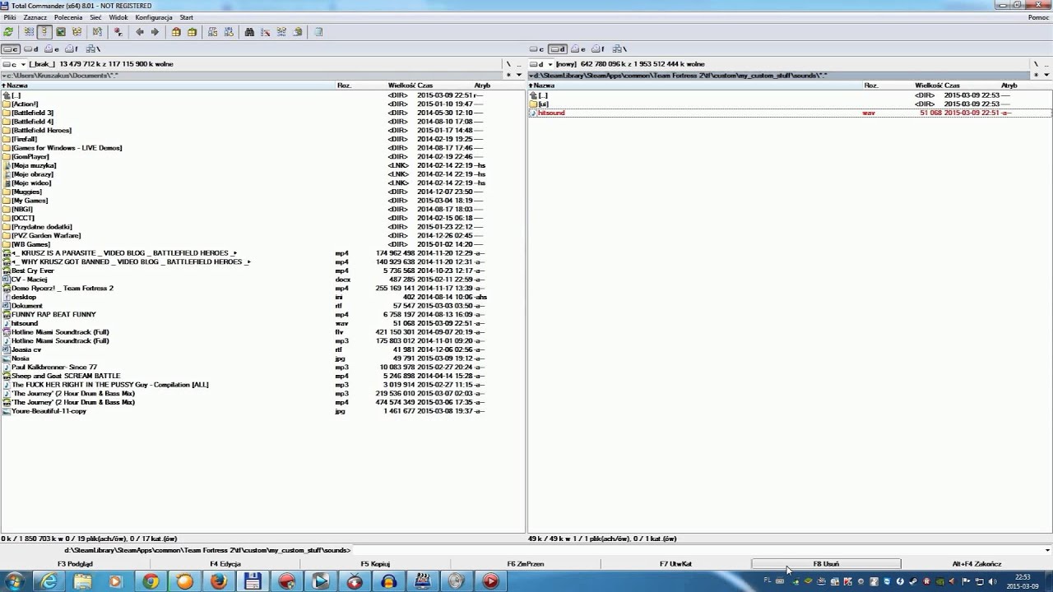Open the Pliki menu
The width and height of the screenshot is (1053, 592).
click(x=10, y=17)
